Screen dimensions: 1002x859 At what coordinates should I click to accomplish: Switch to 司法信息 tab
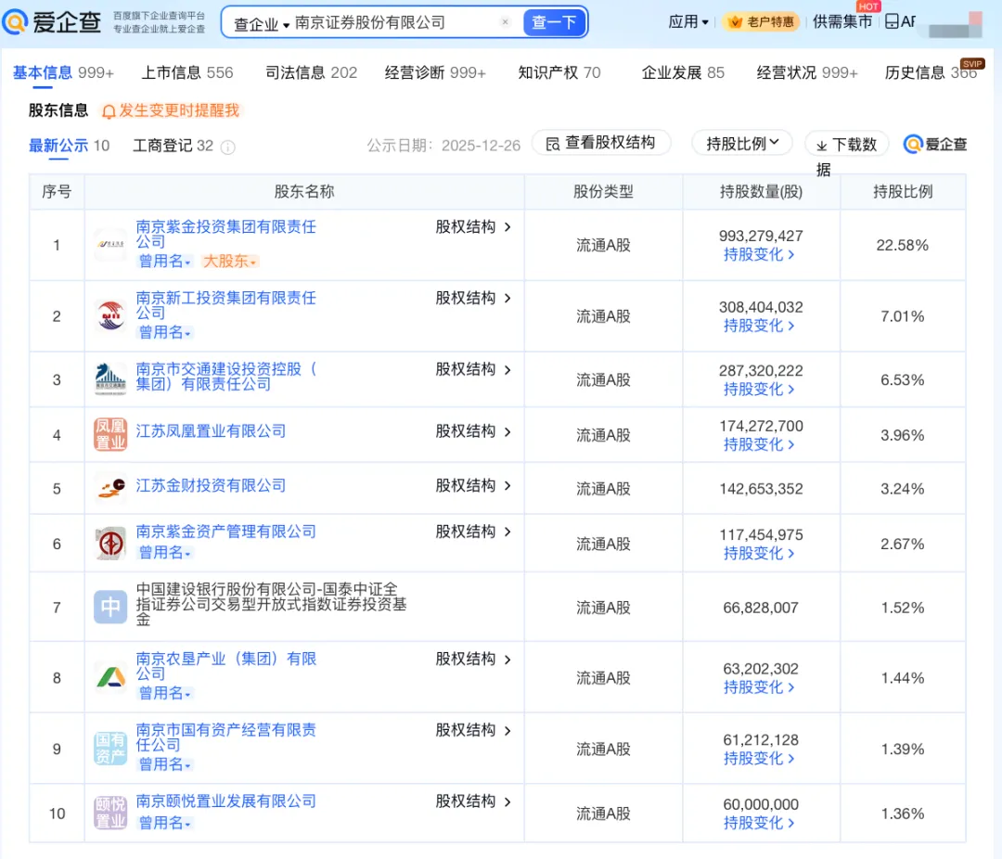pos(311,73)
